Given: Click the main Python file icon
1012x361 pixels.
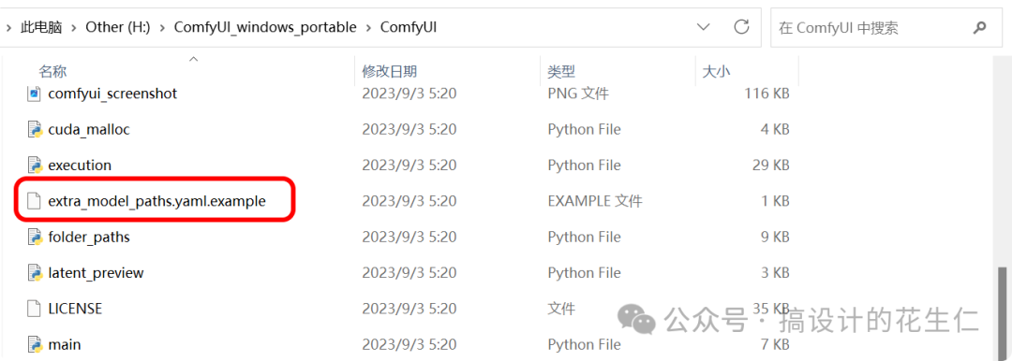Looking at the screenshot, I should 35,345.
